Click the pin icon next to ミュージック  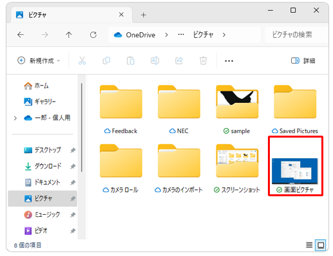(x=73, y=215)
